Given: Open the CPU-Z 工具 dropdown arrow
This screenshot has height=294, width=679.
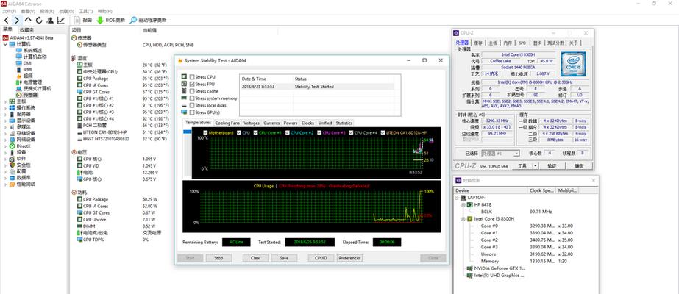Looking at the screenshot, I should click(x=536, y=165).
